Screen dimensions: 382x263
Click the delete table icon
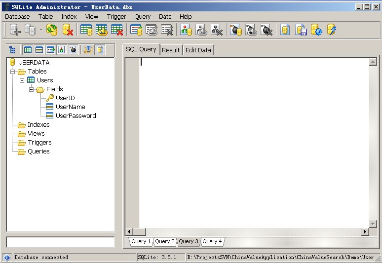click(x=116, y=30)
